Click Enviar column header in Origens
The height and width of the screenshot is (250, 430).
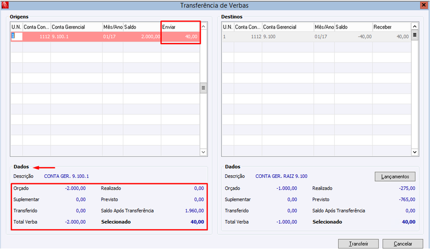180,27
